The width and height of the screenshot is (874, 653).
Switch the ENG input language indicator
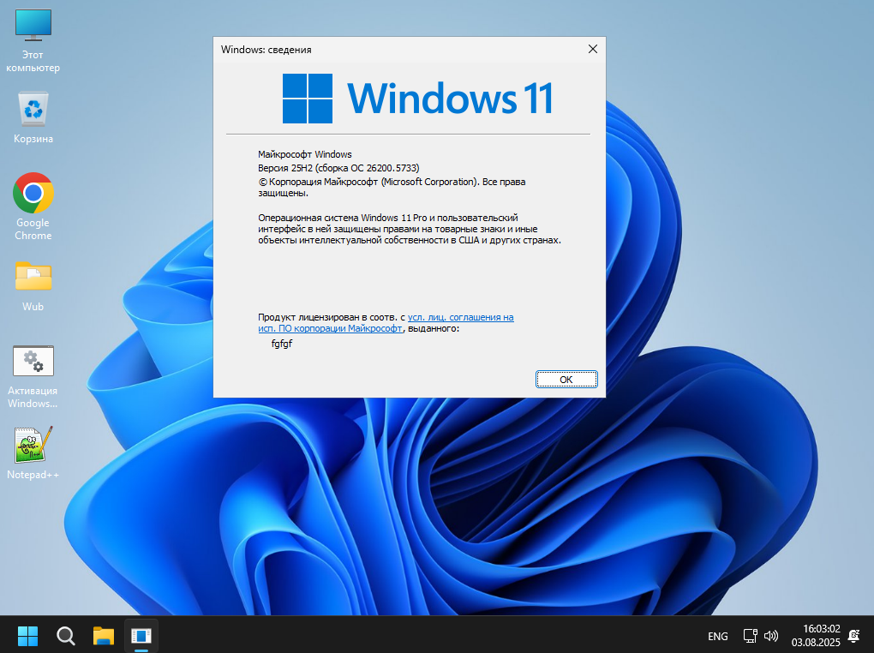717,636
